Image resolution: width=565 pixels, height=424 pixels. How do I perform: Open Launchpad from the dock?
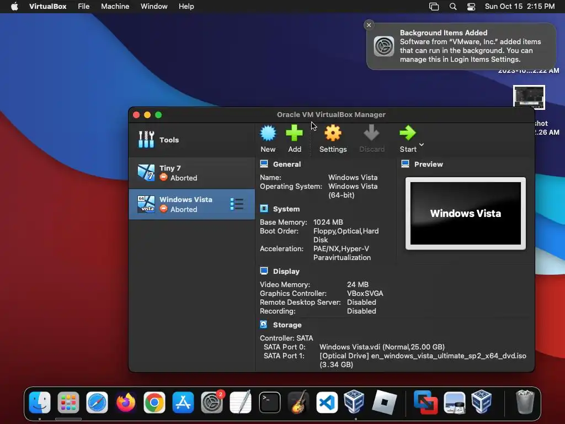pos(68,402)
